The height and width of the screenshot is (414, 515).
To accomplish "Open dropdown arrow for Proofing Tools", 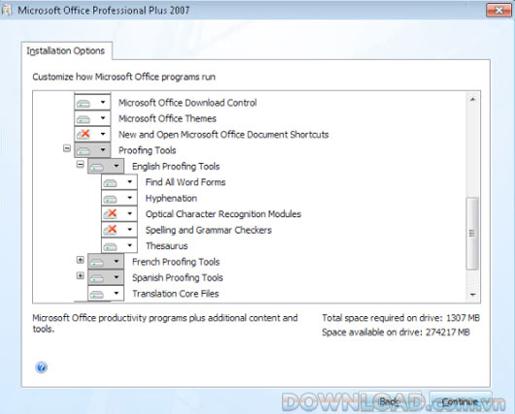I will pos(103,150).
